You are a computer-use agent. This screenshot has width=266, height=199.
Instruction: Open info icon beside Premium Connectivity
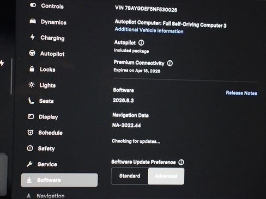pyautogui.click(x=170, y=63)
